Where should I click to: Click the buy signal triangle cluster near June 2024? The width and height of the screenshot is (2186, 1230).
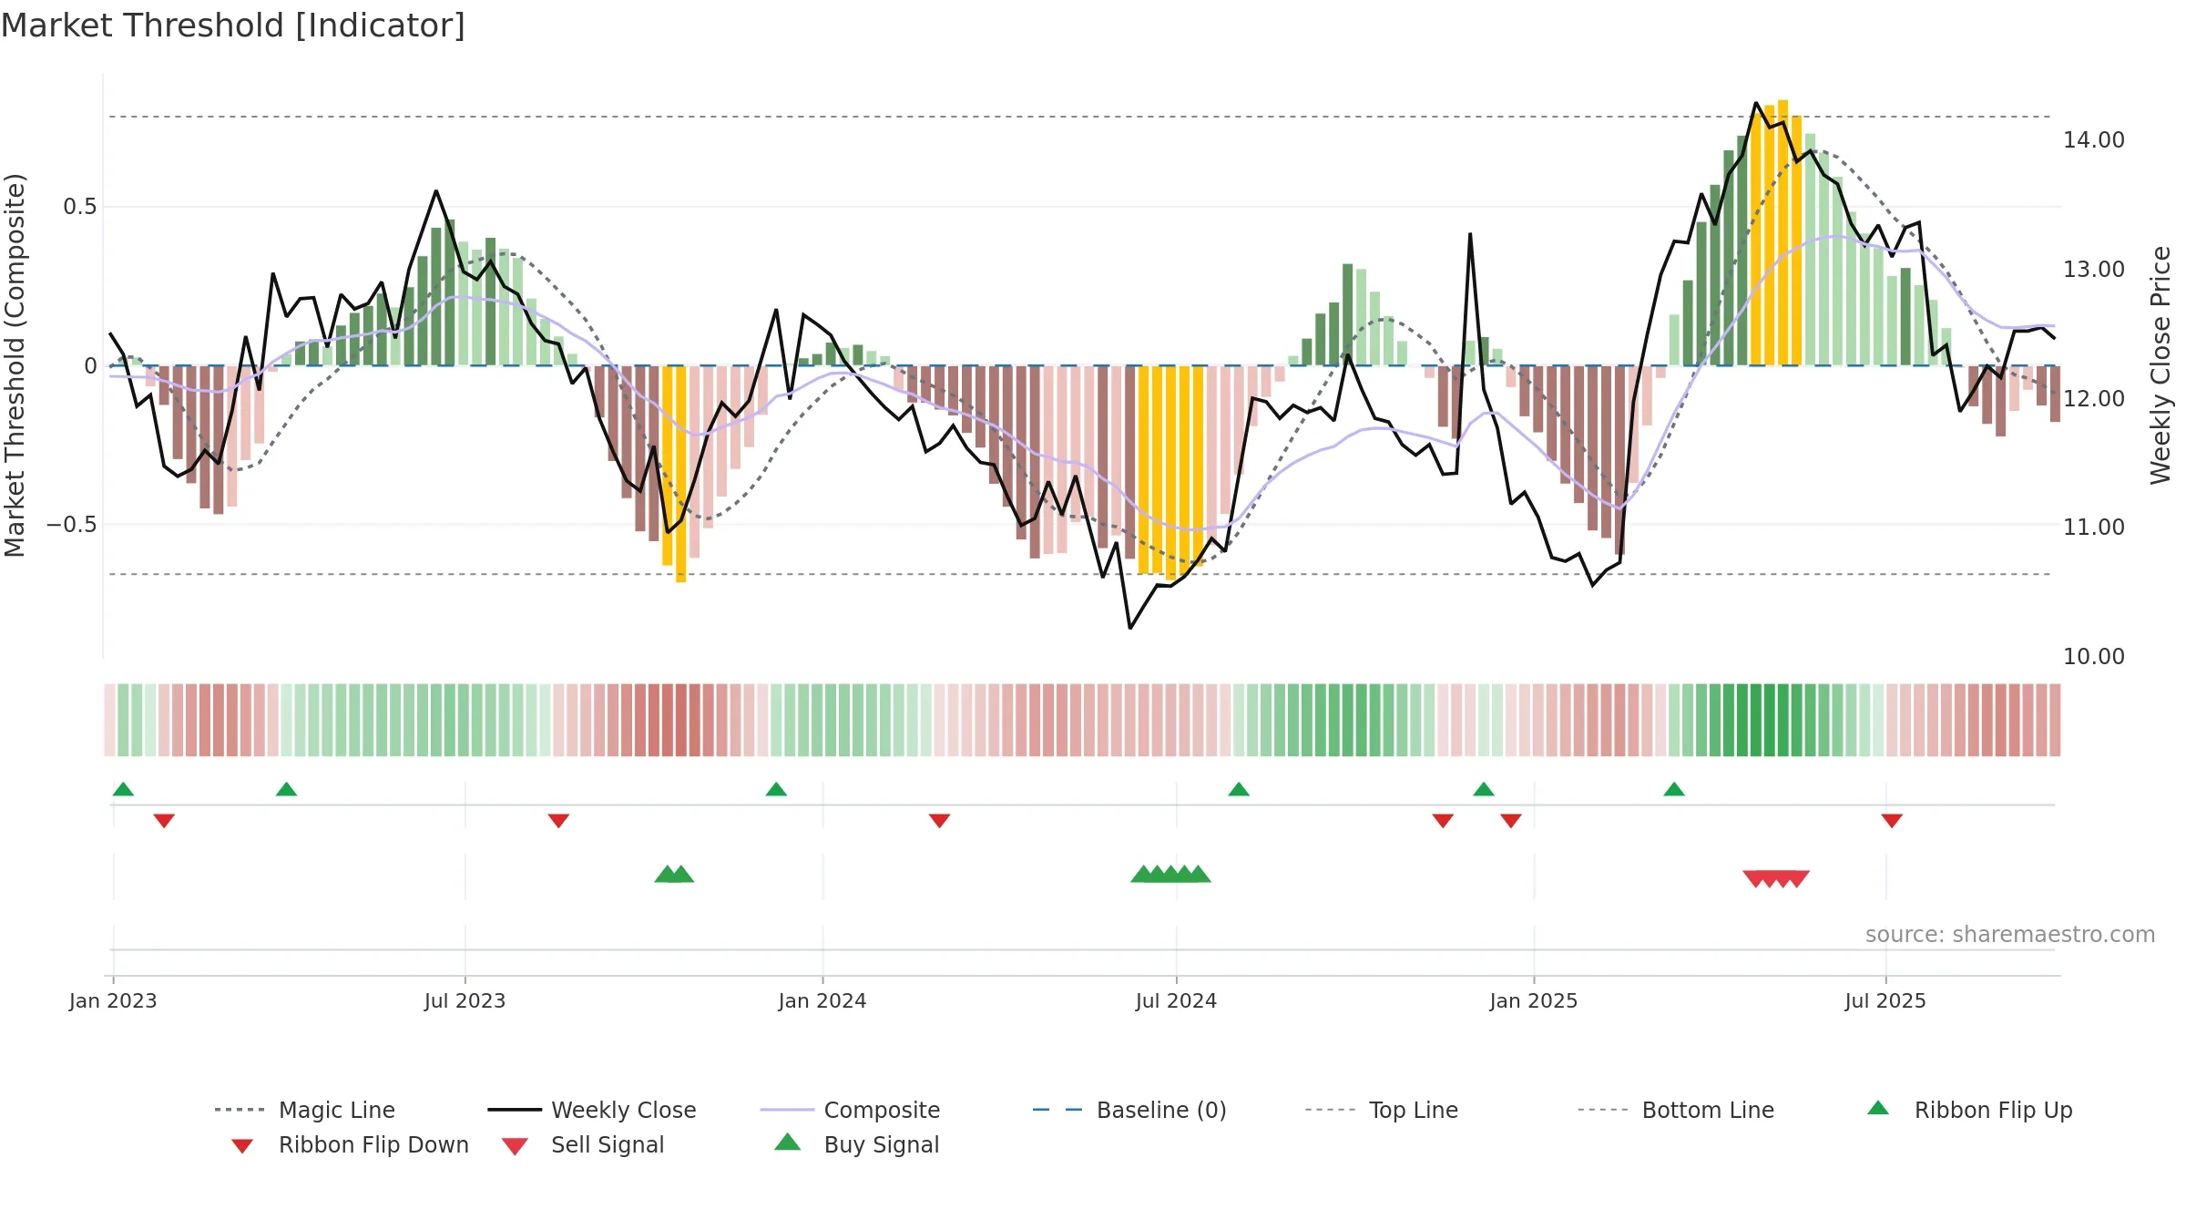pyautogui.click(x=1170, y=874)
